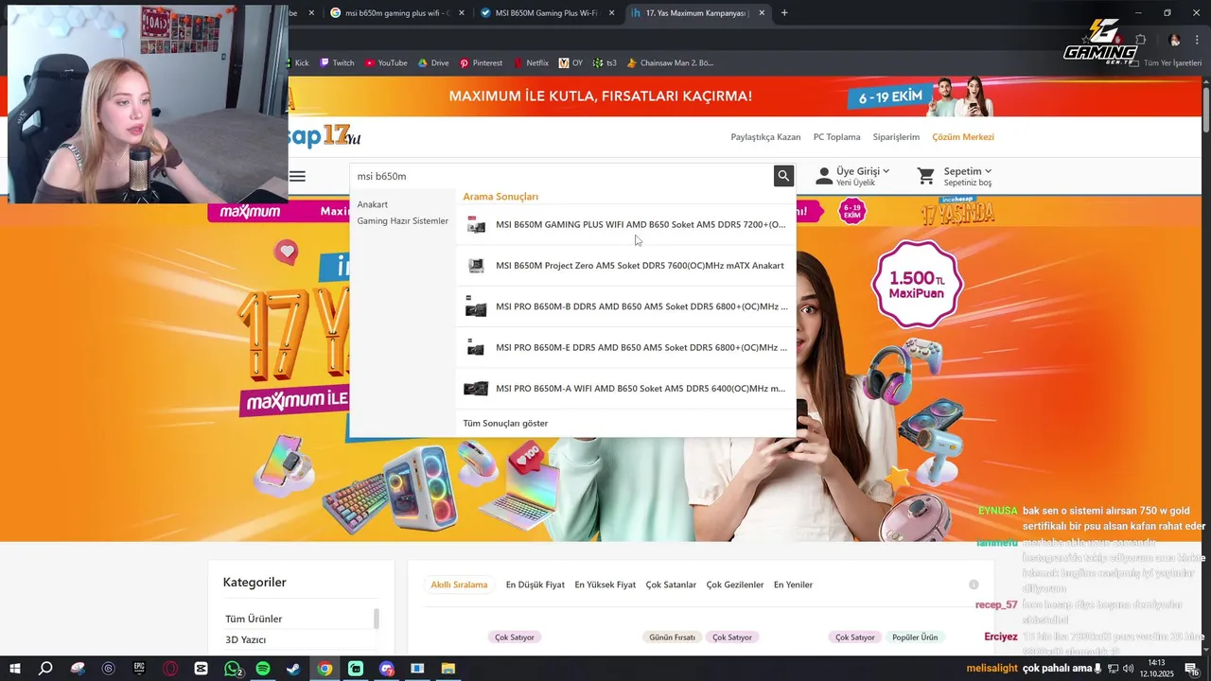
Task: Open Opera GX from taskbar
Action: pos(170,669)
